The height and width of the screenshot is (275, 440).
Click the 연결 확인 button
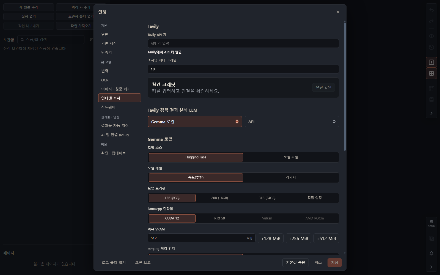click(x=323, y=87)
